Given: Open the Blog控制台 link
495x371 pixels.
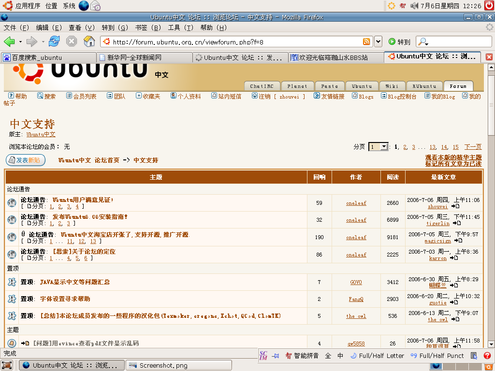Looking at the screenshot, I should [x=398, y=96].
